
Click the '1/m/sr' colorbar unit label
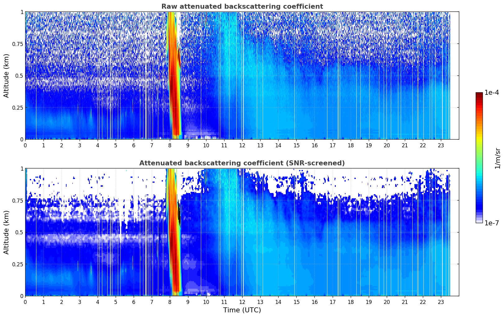[x=497, y=158]
